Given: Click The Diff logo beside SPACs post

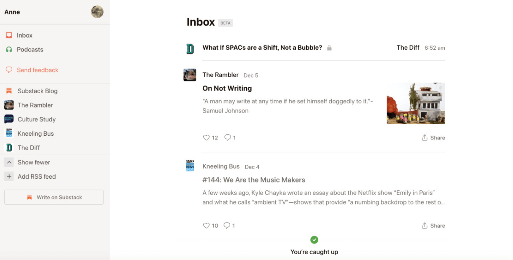Looking at the screenshot, I should tap(190, 48).
